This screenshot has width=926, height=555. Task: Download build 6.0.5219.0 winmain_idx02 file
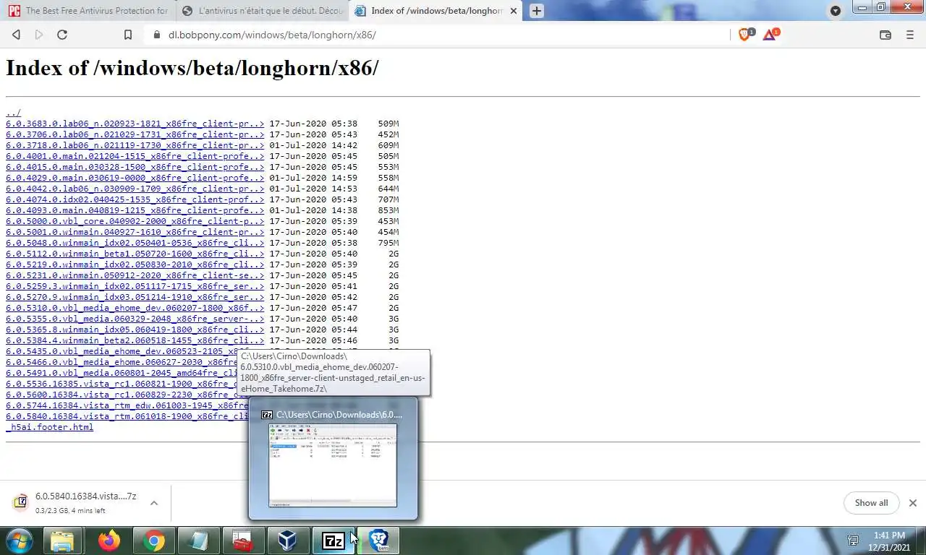[135, 264]
